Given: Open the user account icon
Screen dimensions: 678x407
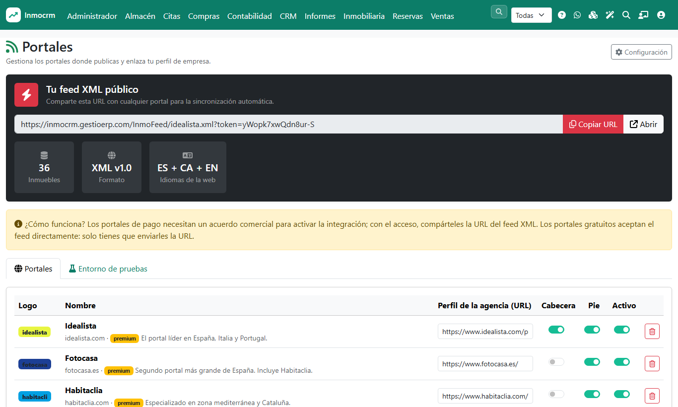Looking at the screenshot, I should (x=661, y=15).
